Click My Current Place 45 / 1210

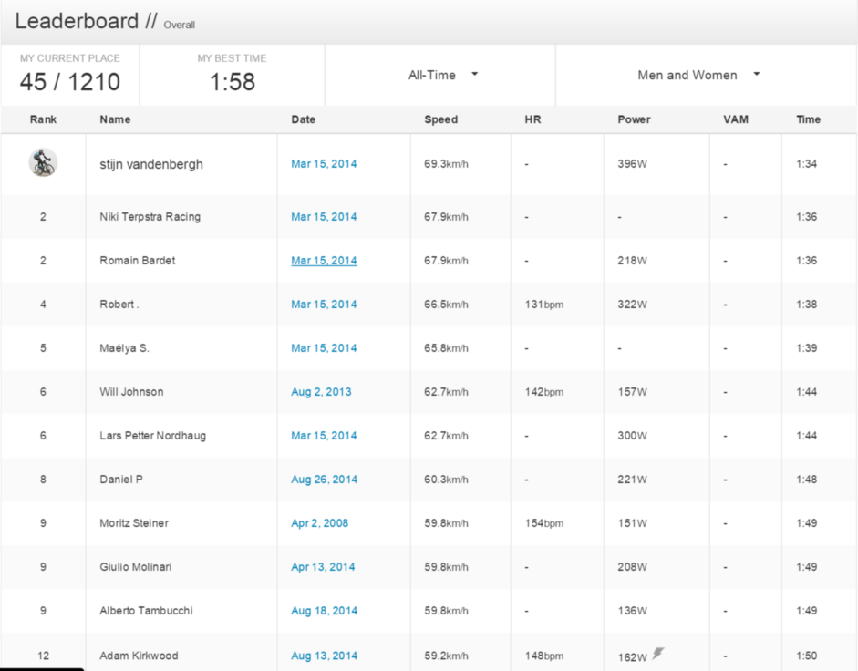tap(70, 82)
